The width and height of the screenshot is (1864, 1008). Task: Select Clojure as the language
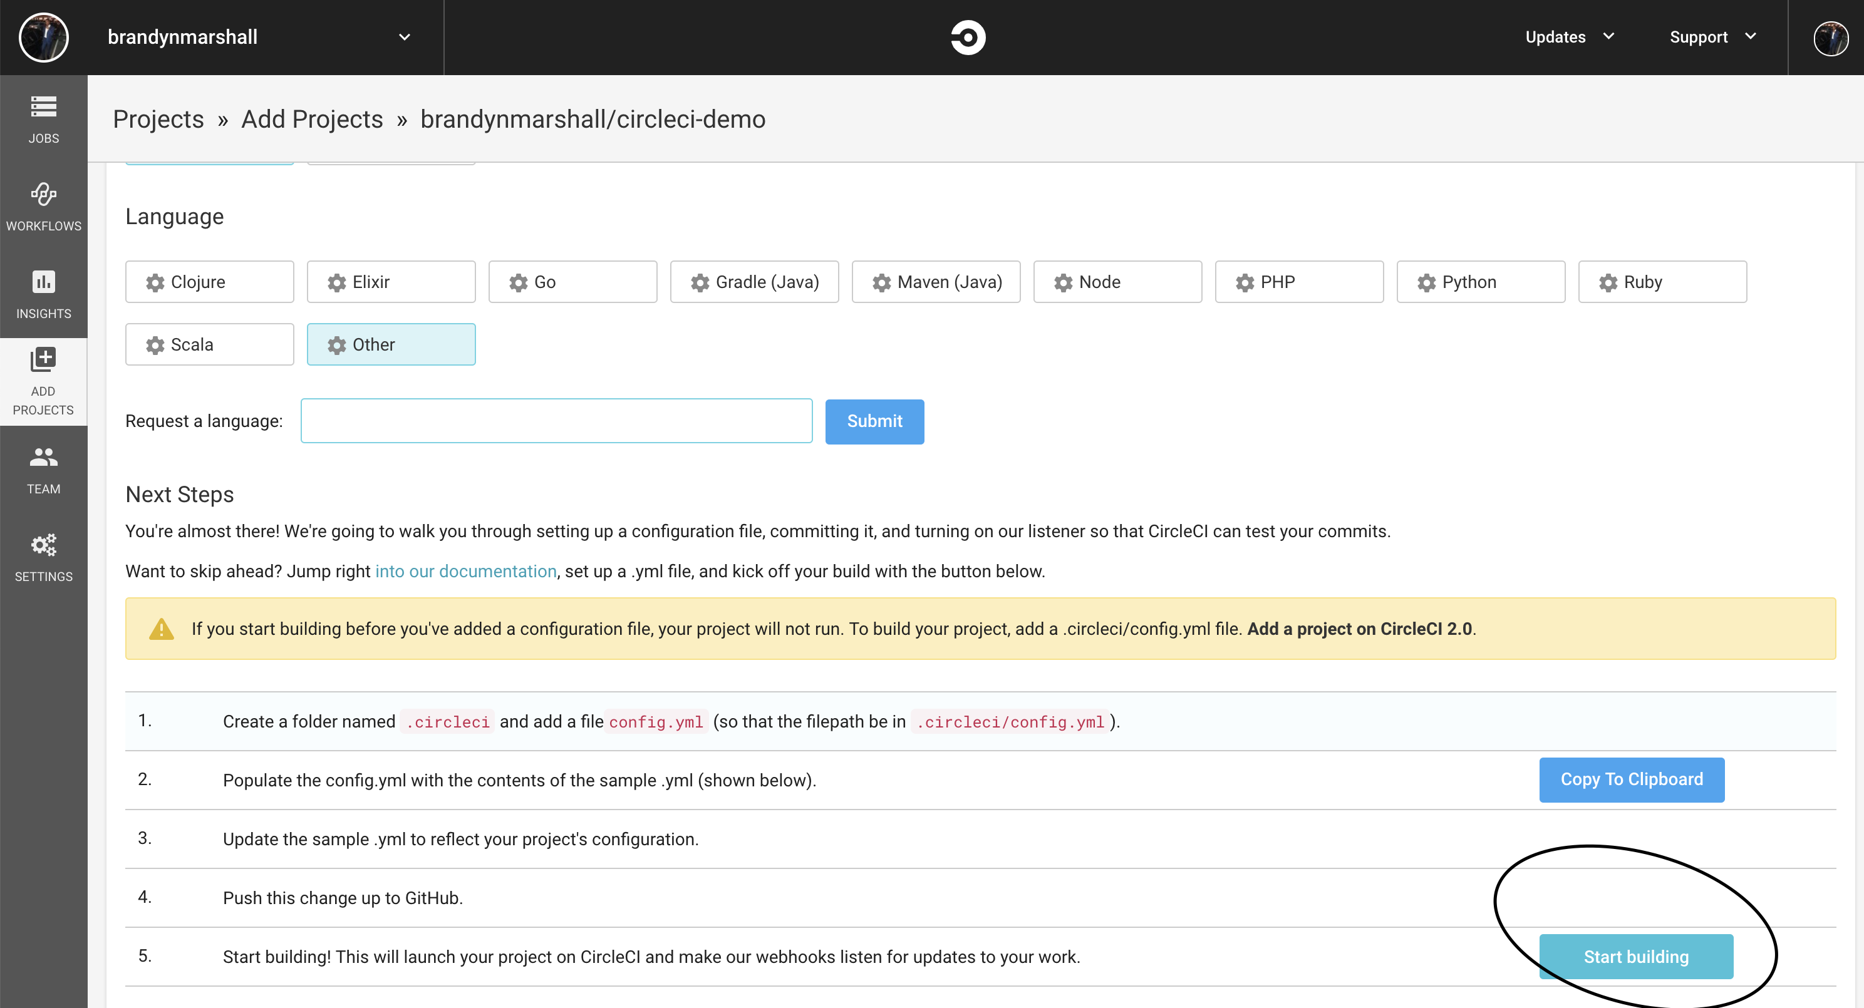[209, 282]
